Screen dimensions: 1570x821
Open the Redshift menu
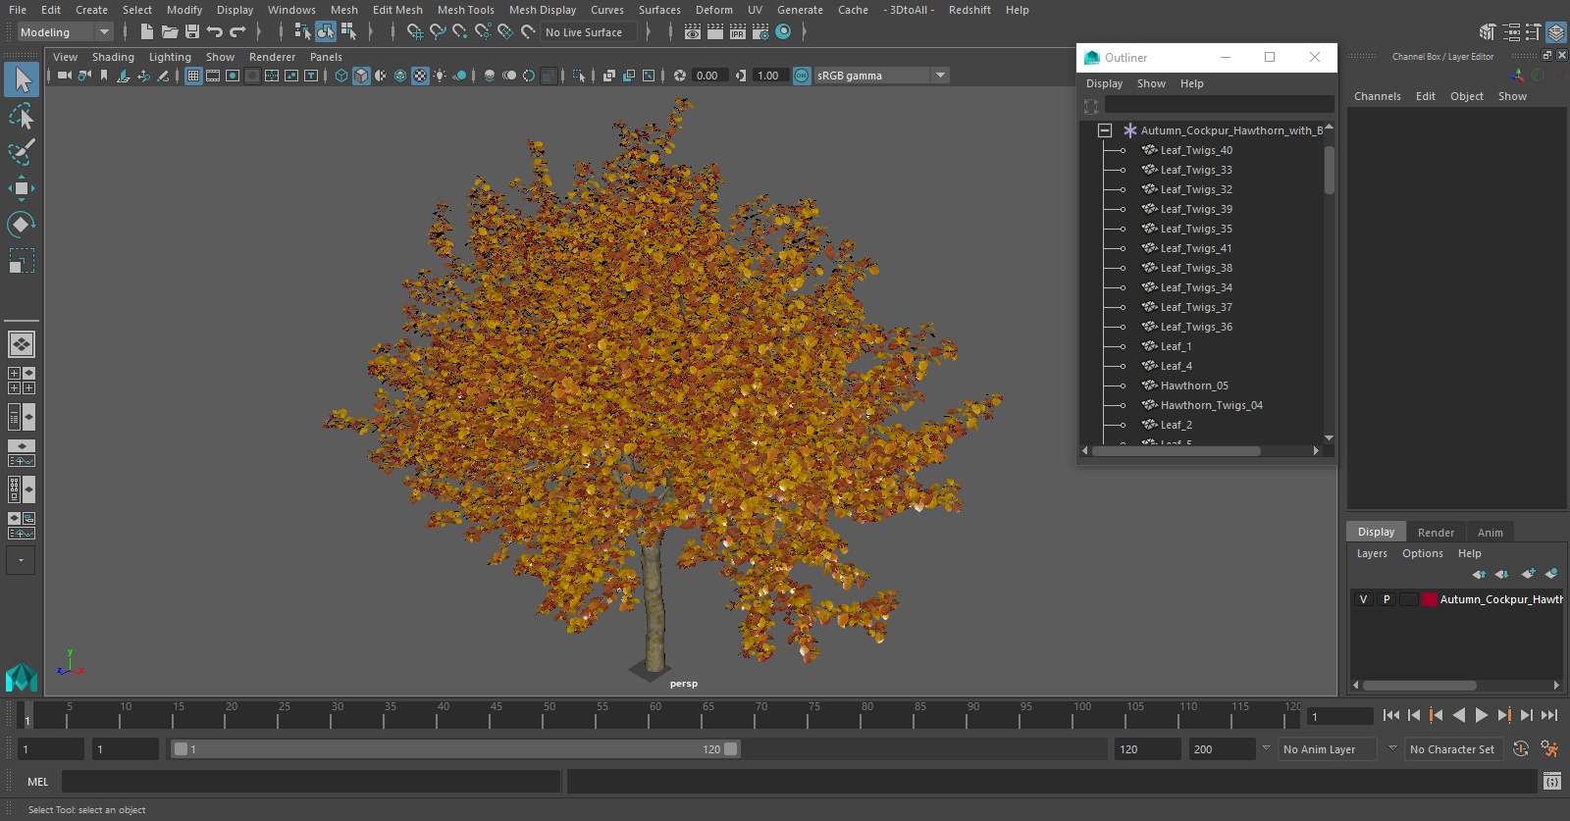(x=969, y=10)
